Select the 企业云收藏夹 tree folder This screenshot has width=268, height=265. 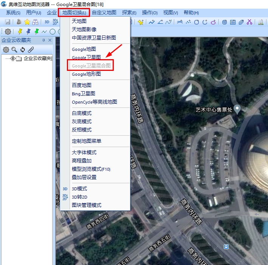click(38, 58)
